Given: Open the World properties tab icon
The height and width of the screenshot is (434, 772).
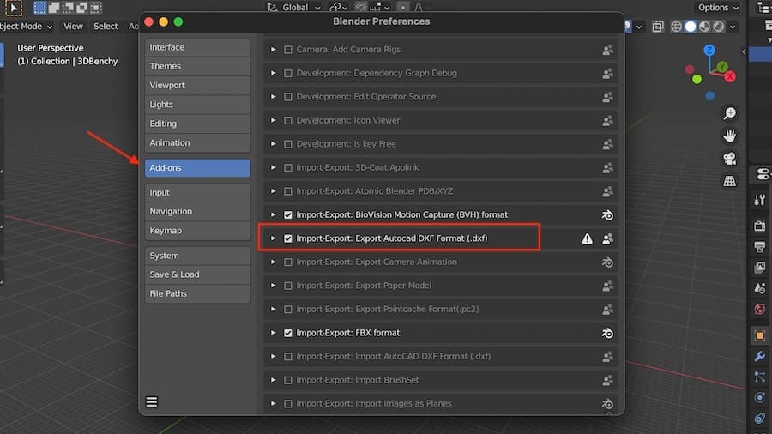Looking at the screenshot, I should [x=760, y=309].
